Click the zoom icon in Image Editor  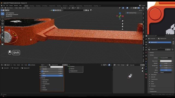[x=142, y=68]
